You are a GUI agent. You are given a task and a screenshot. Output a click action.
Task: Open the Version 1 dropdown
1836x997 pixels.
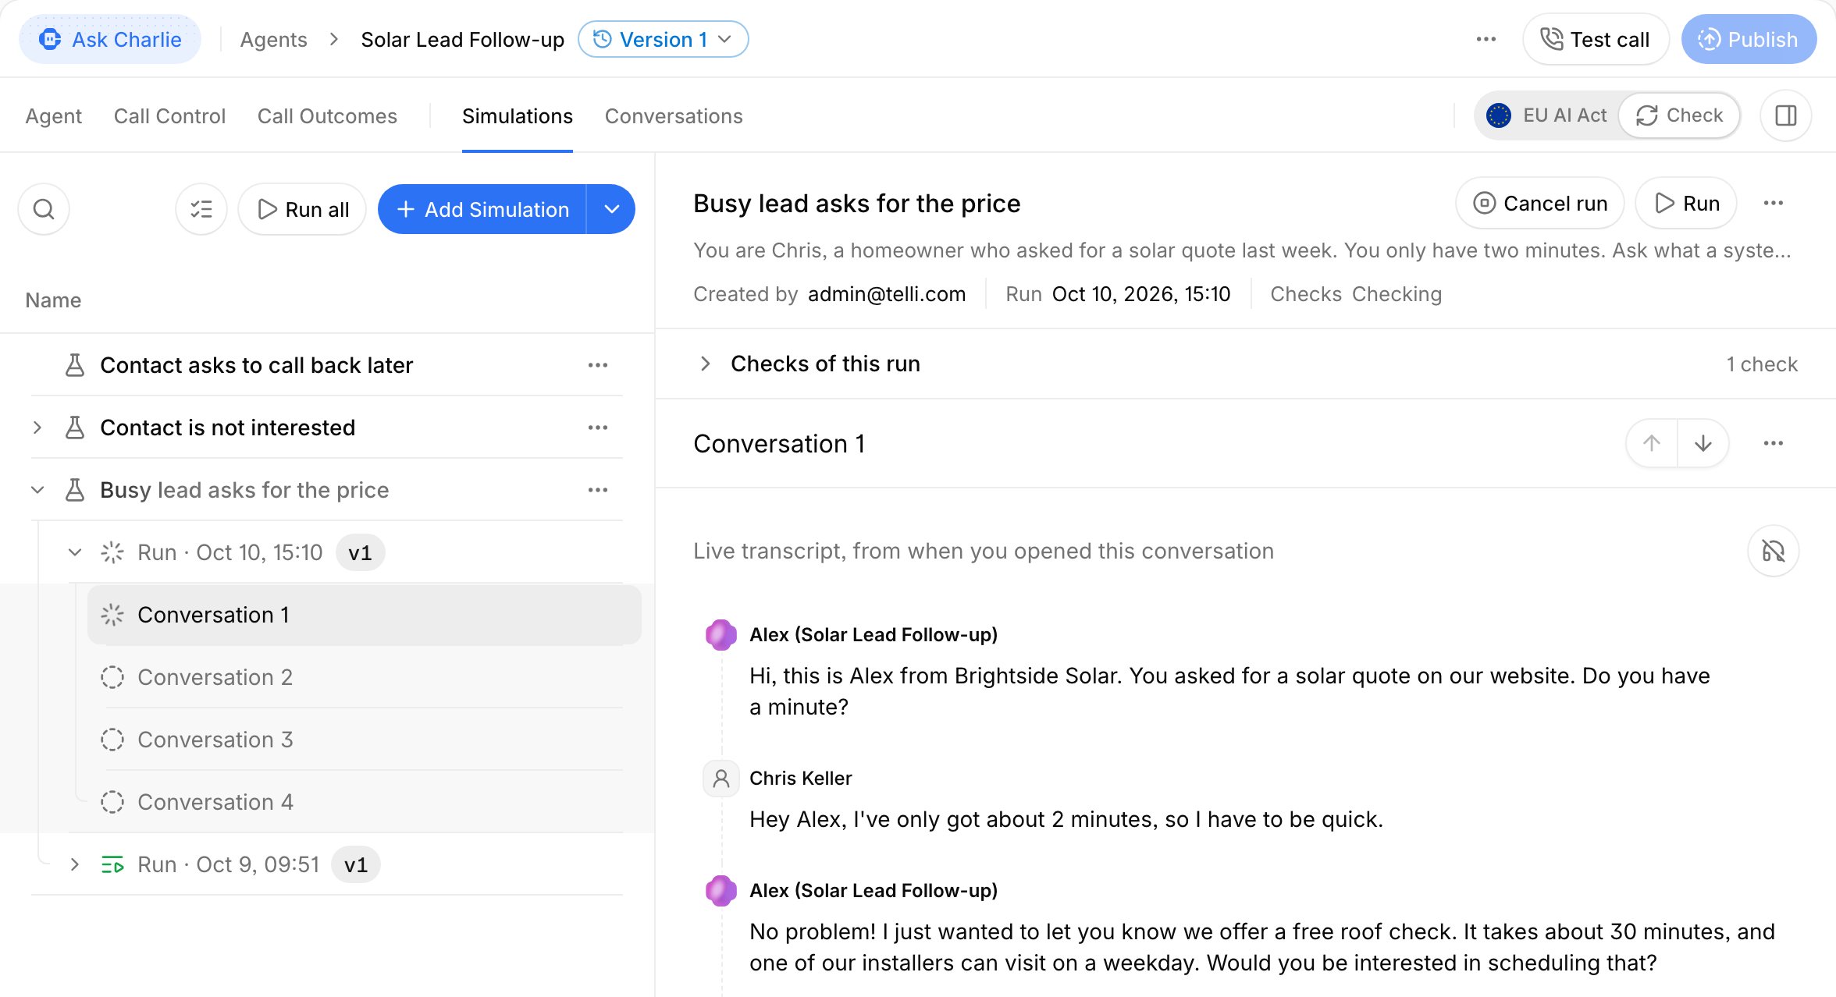pyautogui.click(x=664, y=39)
